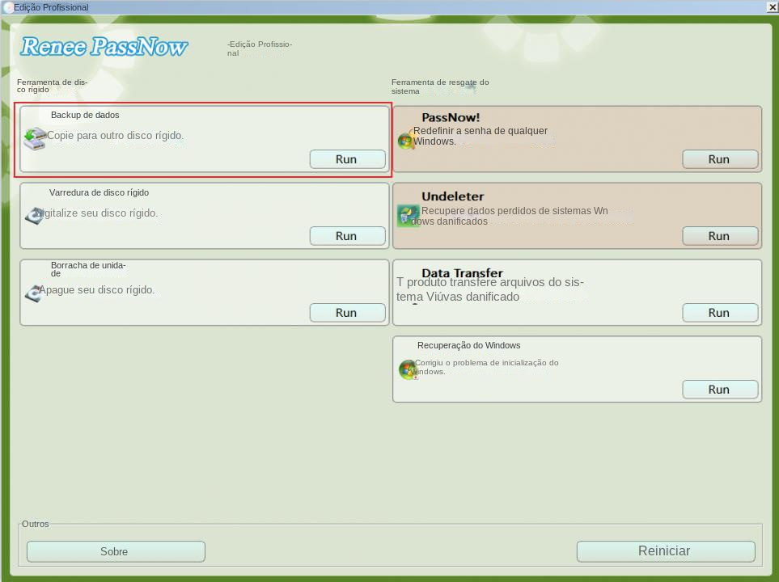
Task: Run the Data Transfer tool
Action: tap(719, 313)
